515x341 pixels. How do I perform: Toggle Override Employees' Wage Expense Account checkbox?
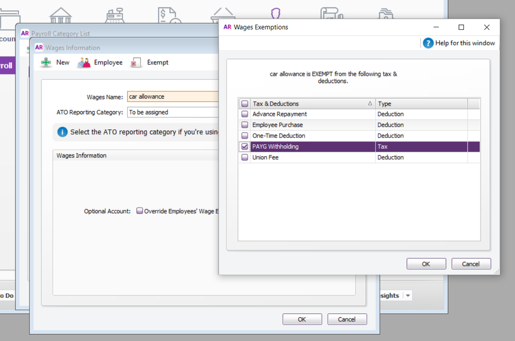140,211
